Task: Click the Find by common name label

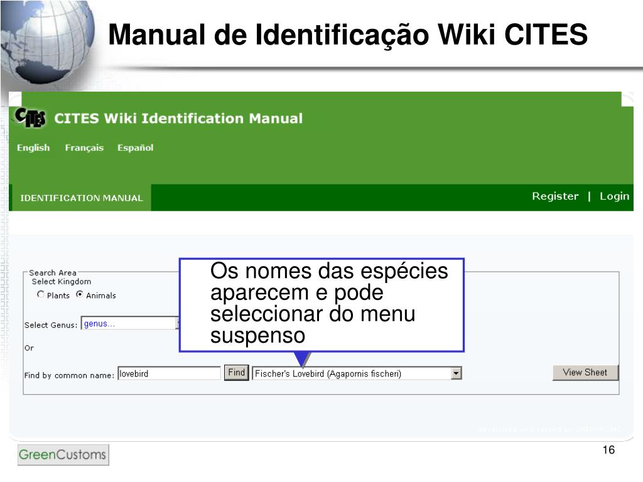Action: tap(69, 375)
